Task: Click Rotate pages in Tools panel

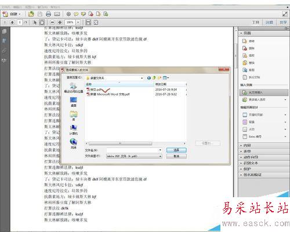Action: [x=249, y=41]
